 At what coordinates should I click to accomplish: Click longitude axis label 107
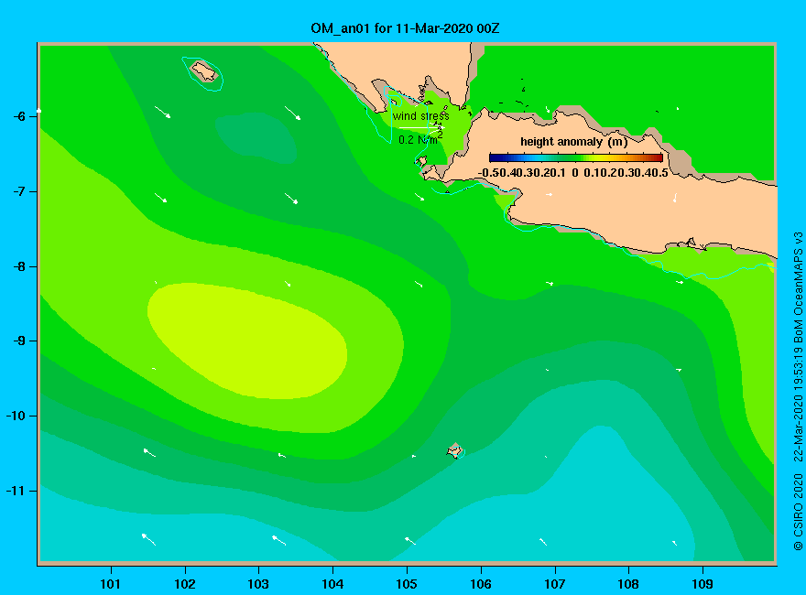pos(555,584)
